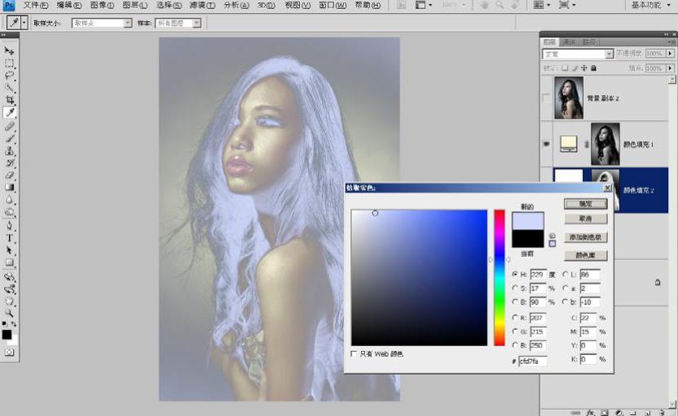Viewport: 678px width, 416px height.
Task: Select the History Brush tool
Action: click(x=9, y=162)
